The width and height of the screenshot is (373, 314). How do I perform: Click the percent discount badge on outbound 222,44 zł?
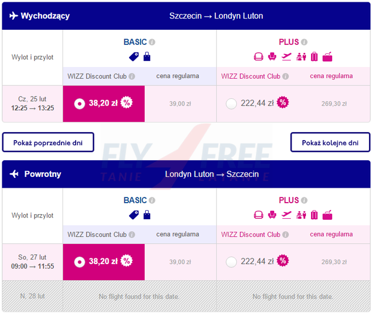click(x=282, y=103)
